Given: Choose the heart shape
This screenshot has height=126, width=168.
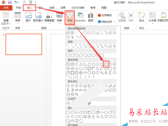Looking at the screenshot, I should (x=97, y=73).
